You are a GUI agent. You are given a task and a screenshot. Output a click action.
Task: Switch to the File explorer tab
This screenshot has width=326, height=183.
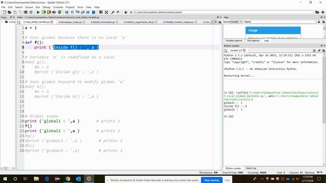pos(253,41)
